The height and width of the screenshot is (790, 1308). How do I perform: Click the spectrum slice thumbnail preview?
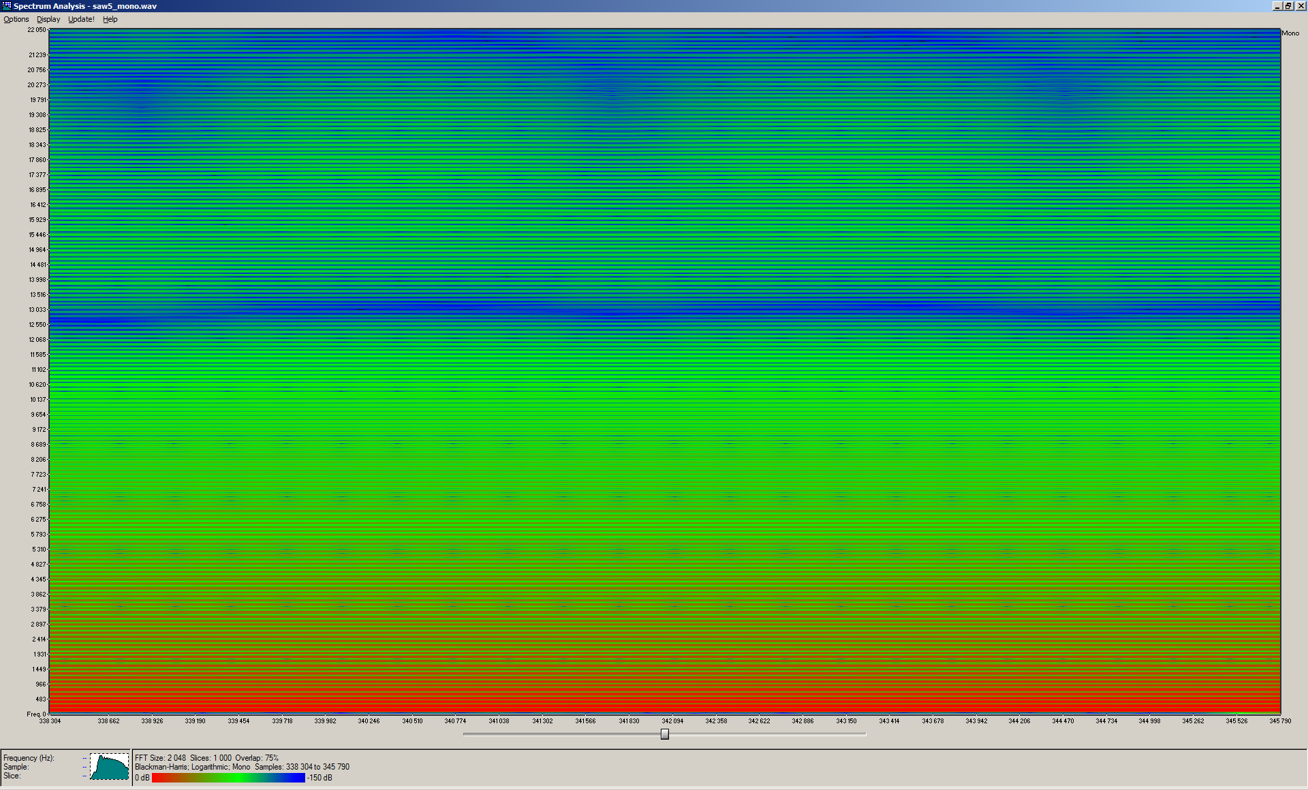click(110, 766)
